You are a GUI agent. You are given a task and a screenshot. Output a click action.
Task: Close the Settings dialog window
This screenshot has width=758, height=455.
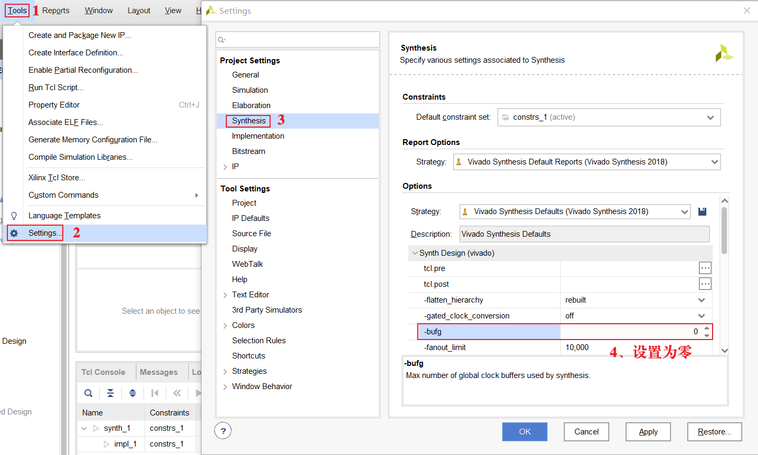pyautogui.click(x=747, y=11)
